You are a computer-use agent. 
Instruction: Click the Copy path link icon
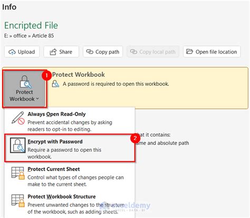pos(90,52)
